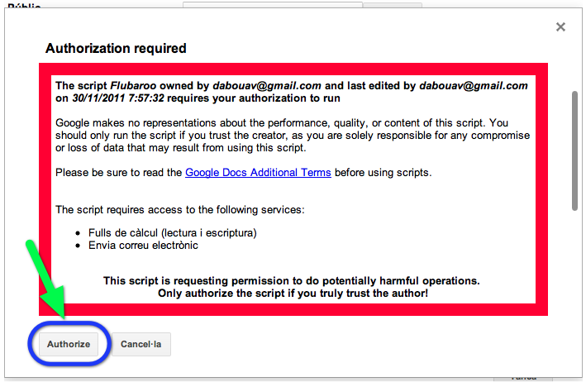Click the "Authorization required" heading
Screen dimensions: 586x382
point(116,48)
